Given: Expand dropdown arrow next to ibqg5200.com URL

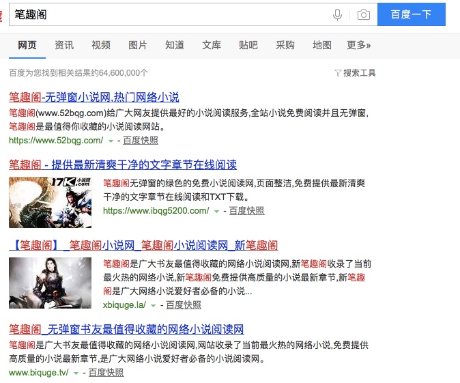Looking at the screenshot, I should pos(216,212).
